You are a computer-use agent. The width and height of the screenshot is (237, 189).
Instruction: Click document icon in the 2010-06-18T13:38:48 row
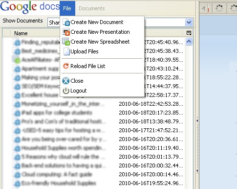17,121
